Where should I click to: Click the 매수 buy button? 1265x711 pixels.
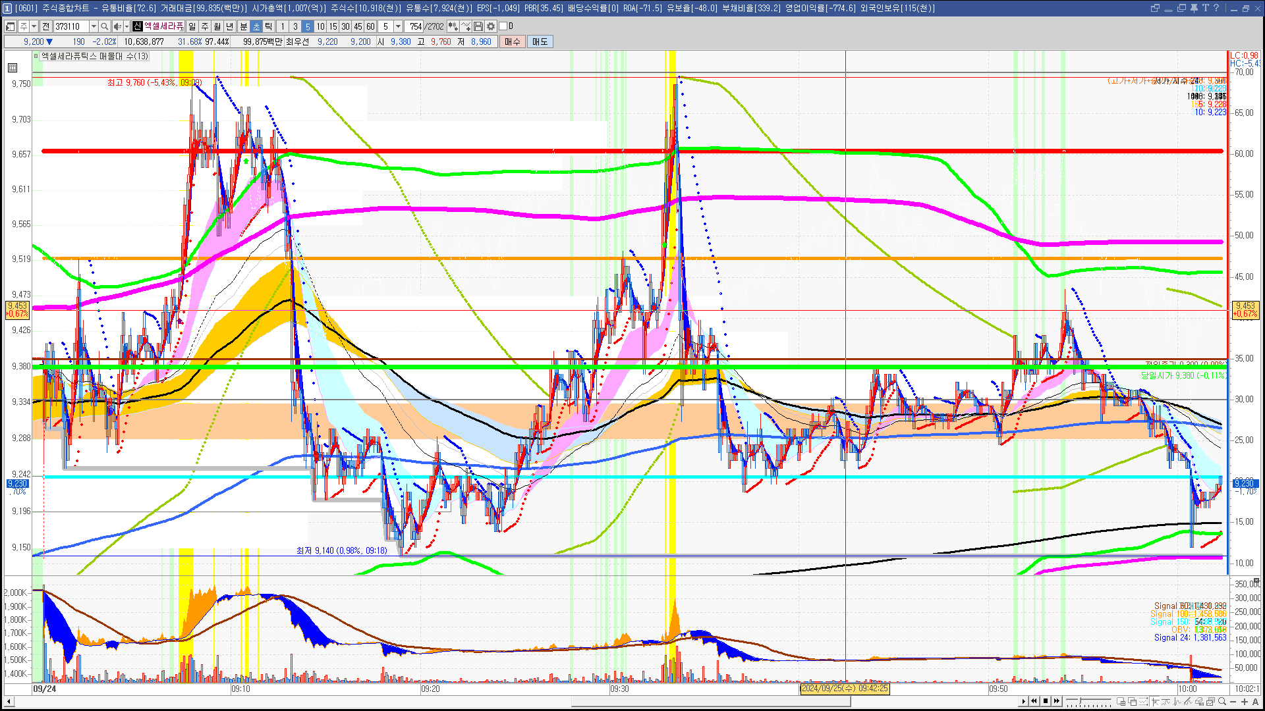tap(513, 41)
